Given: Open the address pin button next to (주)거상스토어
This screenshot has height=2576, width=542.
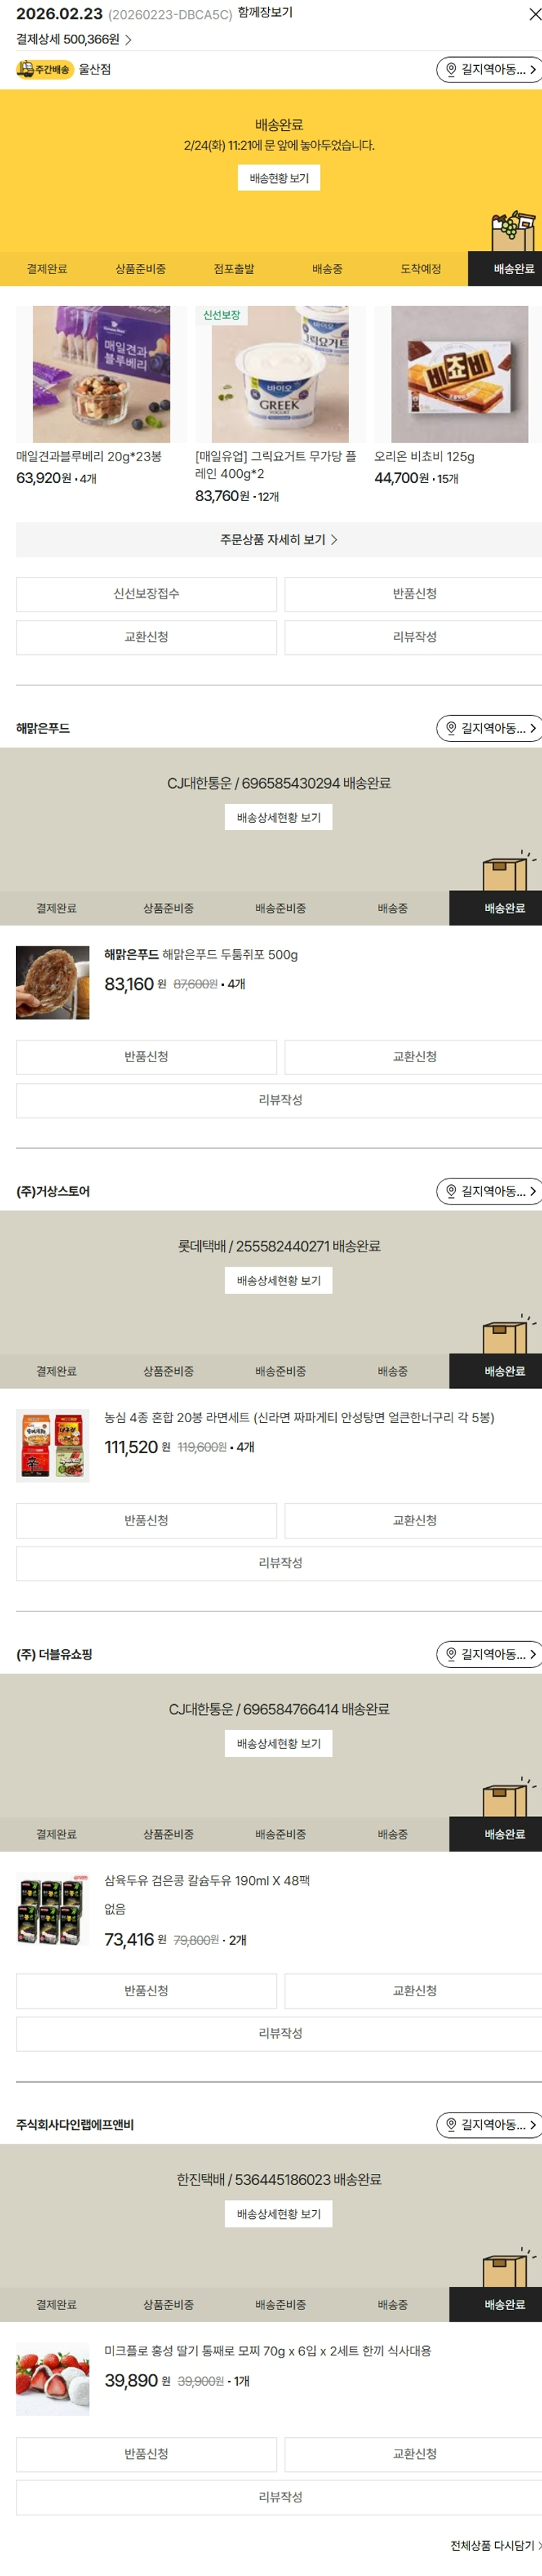Looking at the screenshot, I should pyautogui.click(x=489, y=1191).
